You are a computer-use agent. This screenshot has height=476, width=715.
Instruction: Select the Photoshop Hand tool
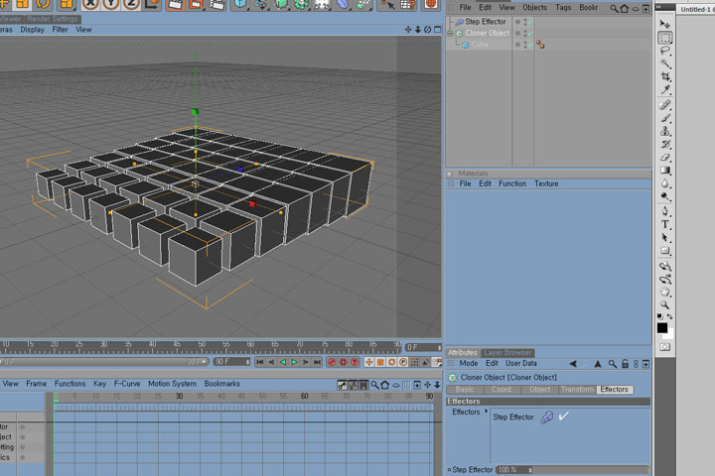(x=665, y=292)
